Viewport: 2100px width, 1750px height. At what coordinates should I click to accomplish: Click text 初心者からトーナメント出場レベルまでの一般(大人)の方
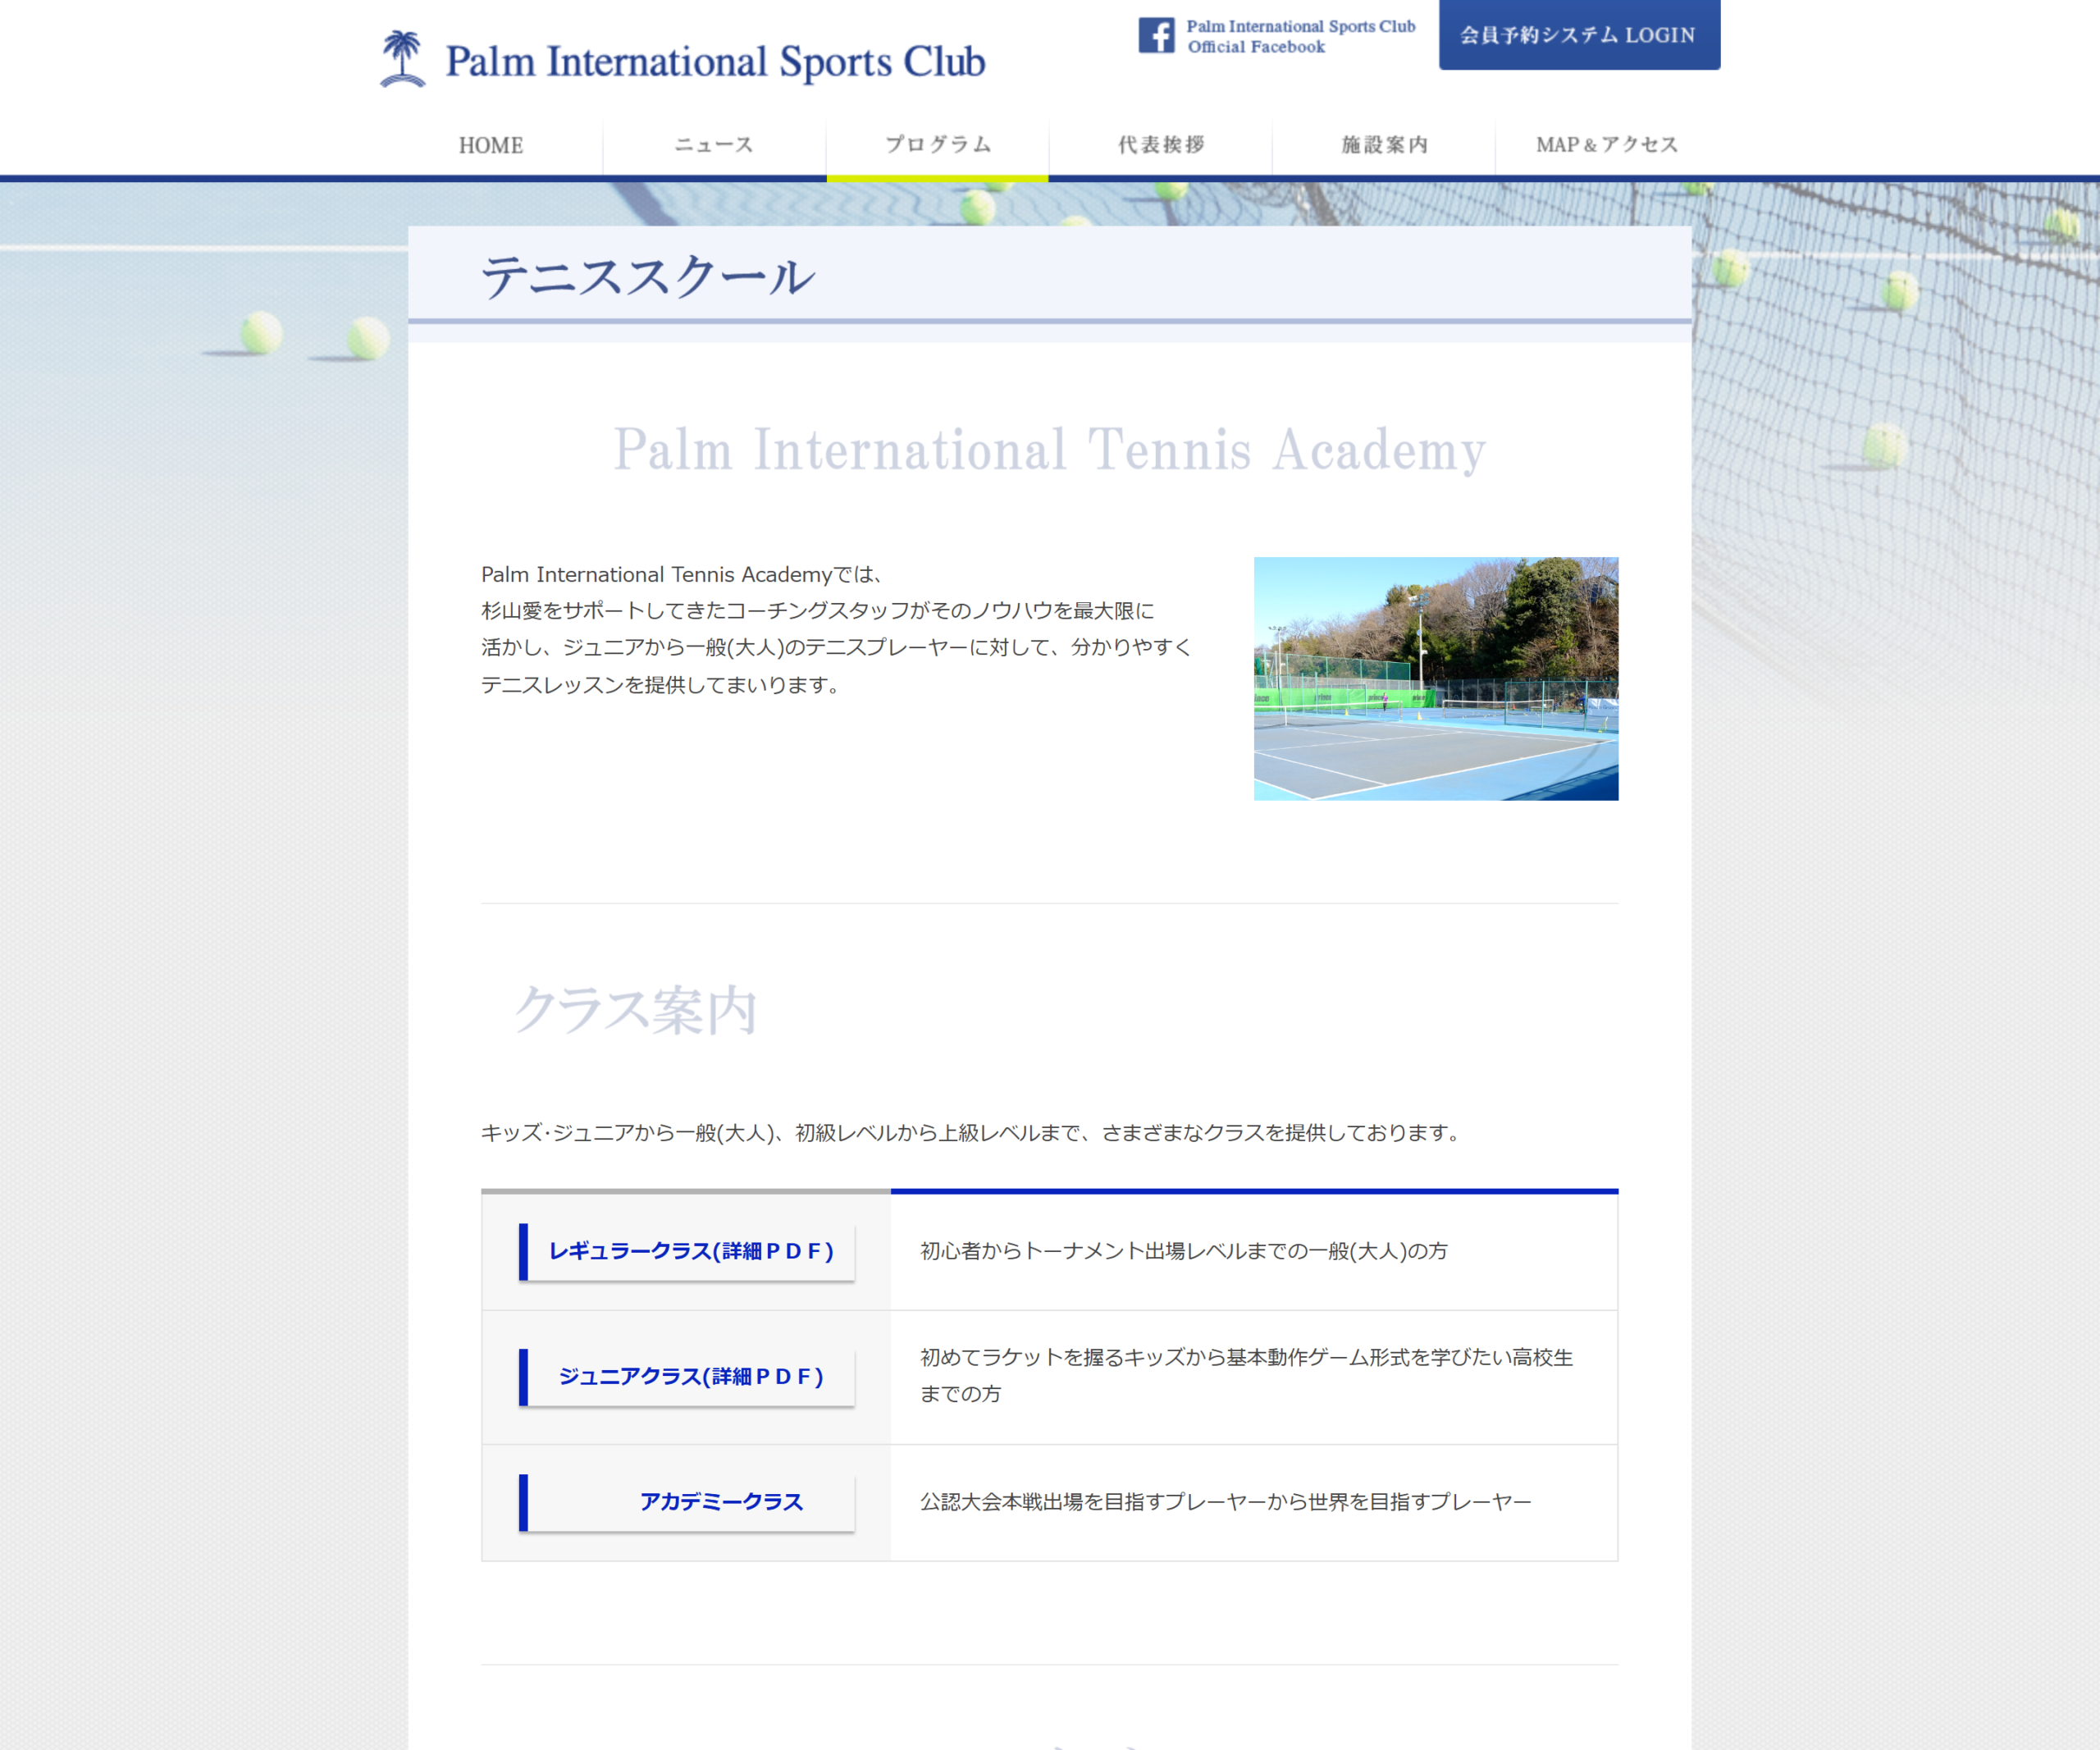click(x=1184, y=1251)
